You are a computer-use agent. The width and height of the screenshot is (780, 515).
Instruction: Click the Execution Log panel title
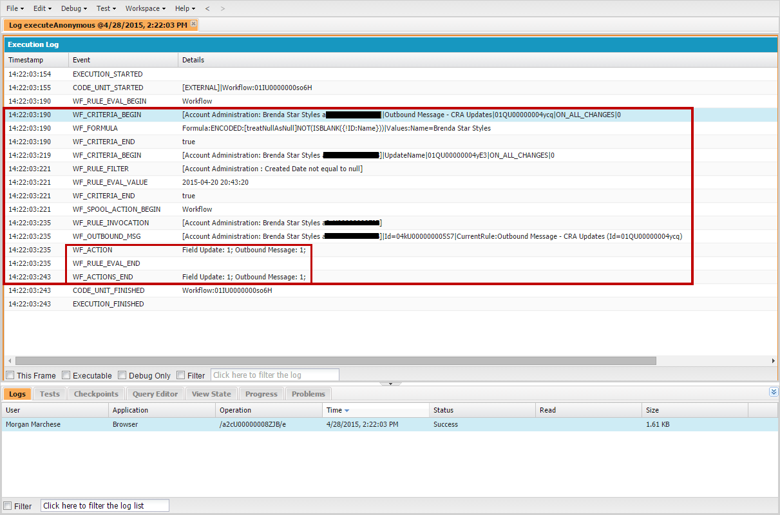[33, 44]
